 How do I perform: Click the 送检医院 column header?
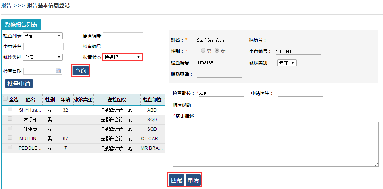point(117,99)
